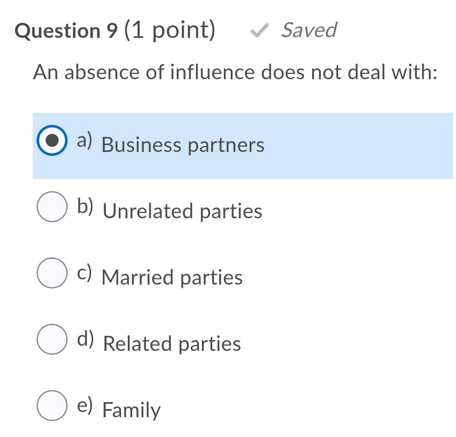This screenshot has height=437, width=456.
Task: Click the answer label Married parties
Action: 172,277
